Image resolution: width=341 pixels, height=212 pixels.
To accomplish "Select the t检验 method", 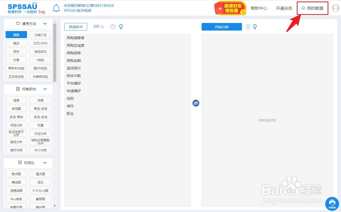I will [x=40, y=60].
